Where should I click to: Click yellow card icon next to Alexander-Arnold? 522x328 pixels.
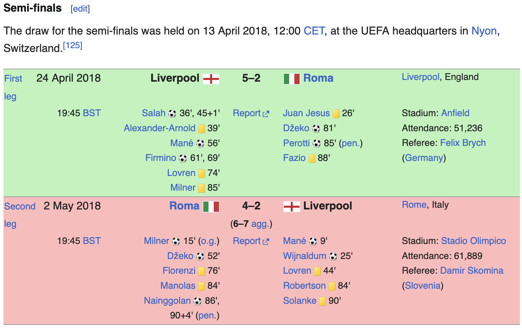(x=202, y=128)
